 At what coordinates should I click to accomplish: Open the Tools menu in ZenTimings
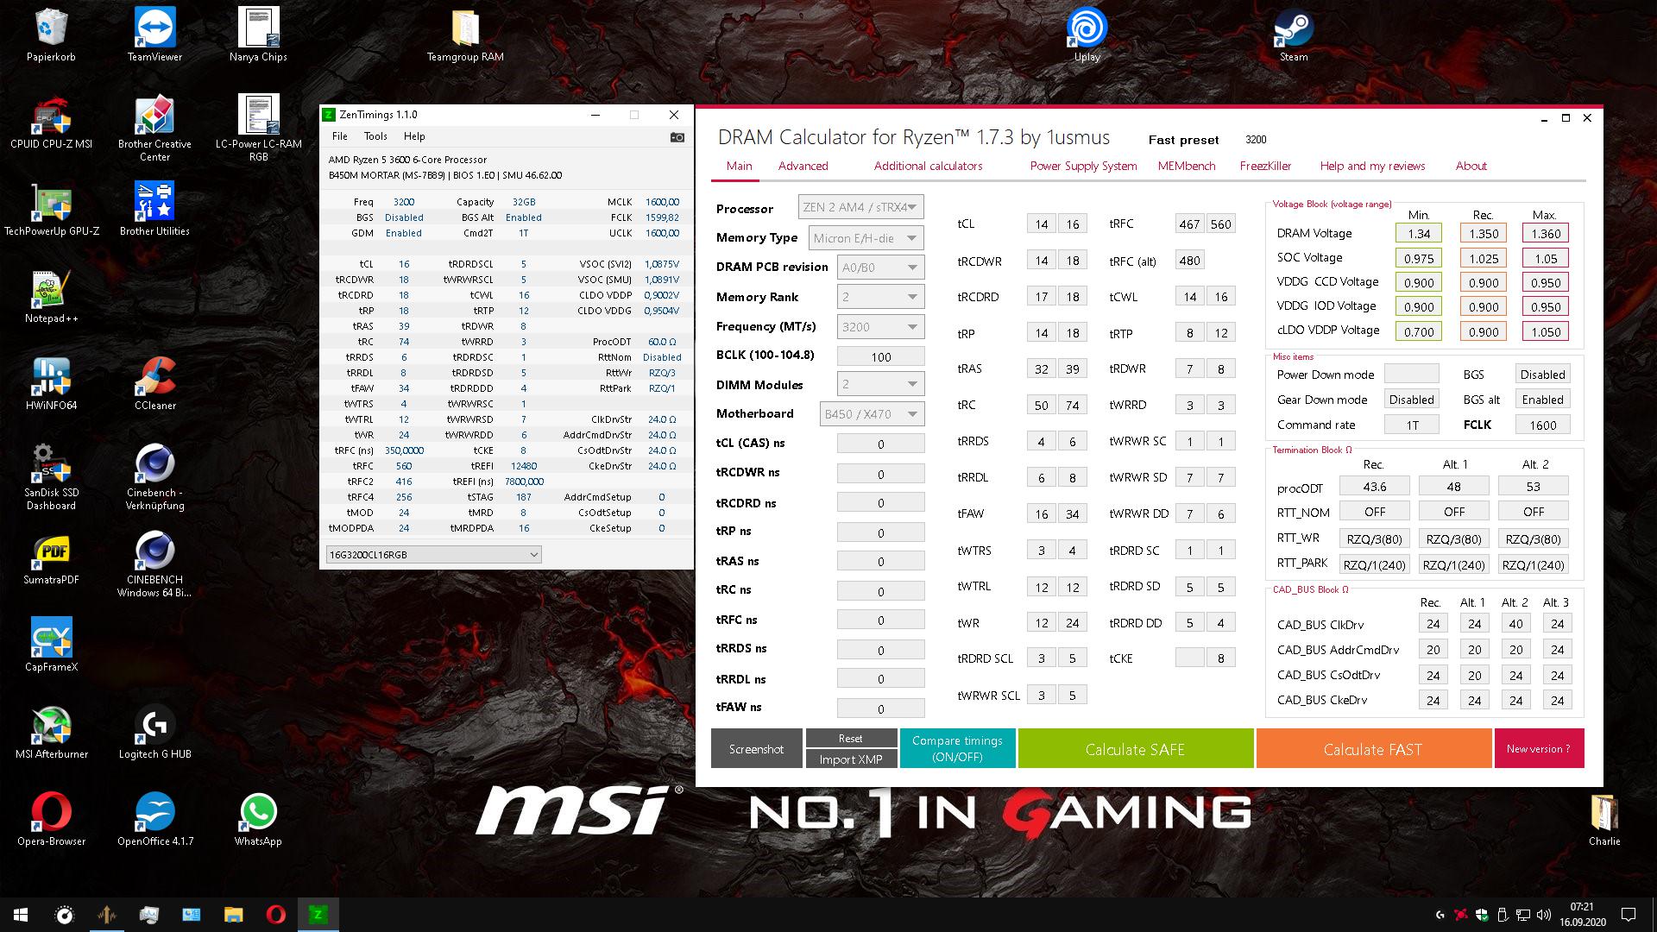pyautogui.click(x=375, y=136)
